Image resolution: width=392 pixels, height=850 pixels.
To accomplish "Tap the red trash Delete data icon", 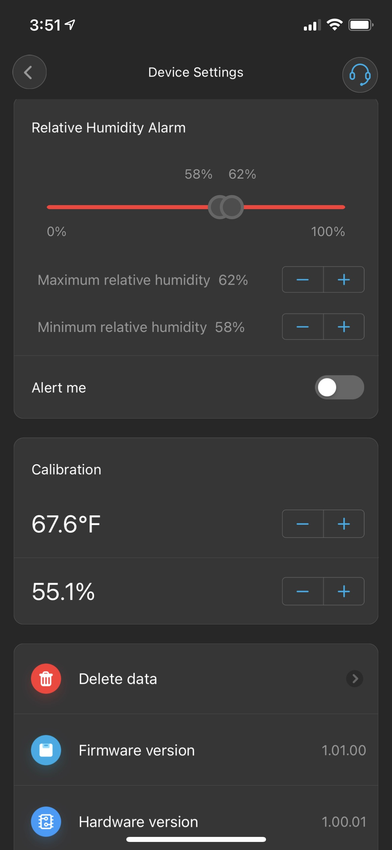I will [x=46, y=679].
